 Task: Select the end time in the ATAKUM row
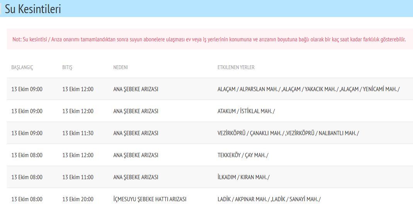[78, 111]
